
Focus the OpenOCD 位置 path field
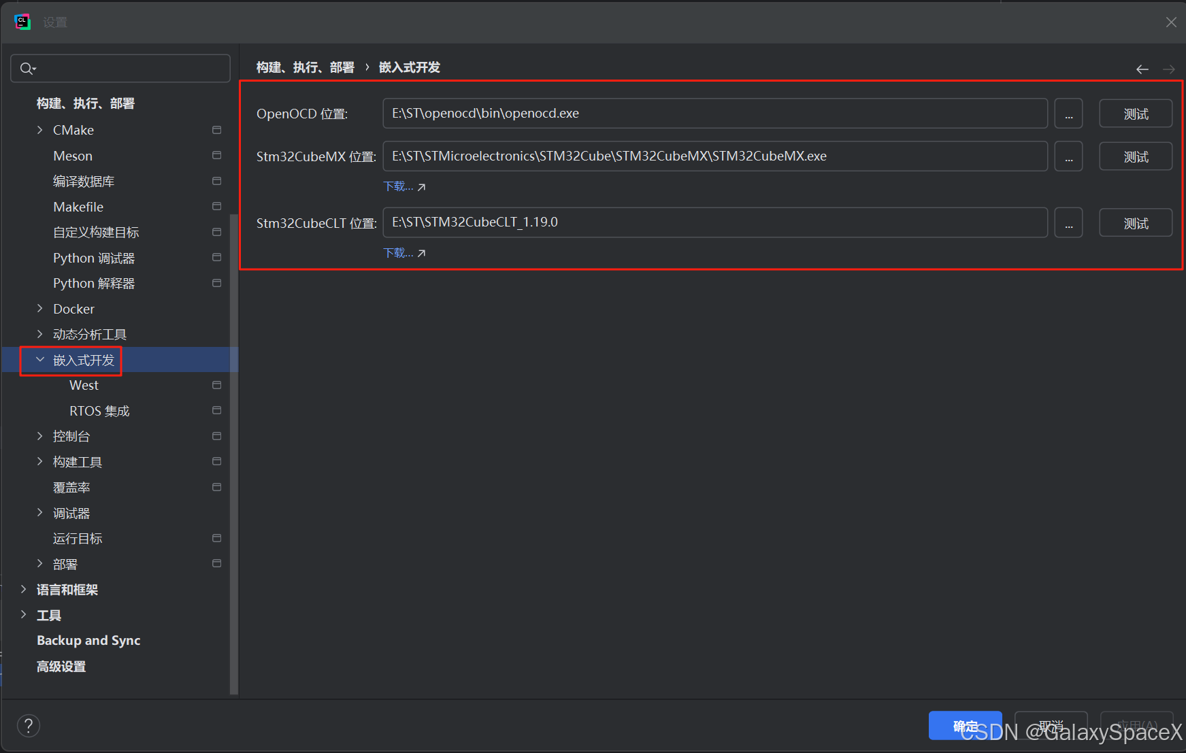point(715,114)
